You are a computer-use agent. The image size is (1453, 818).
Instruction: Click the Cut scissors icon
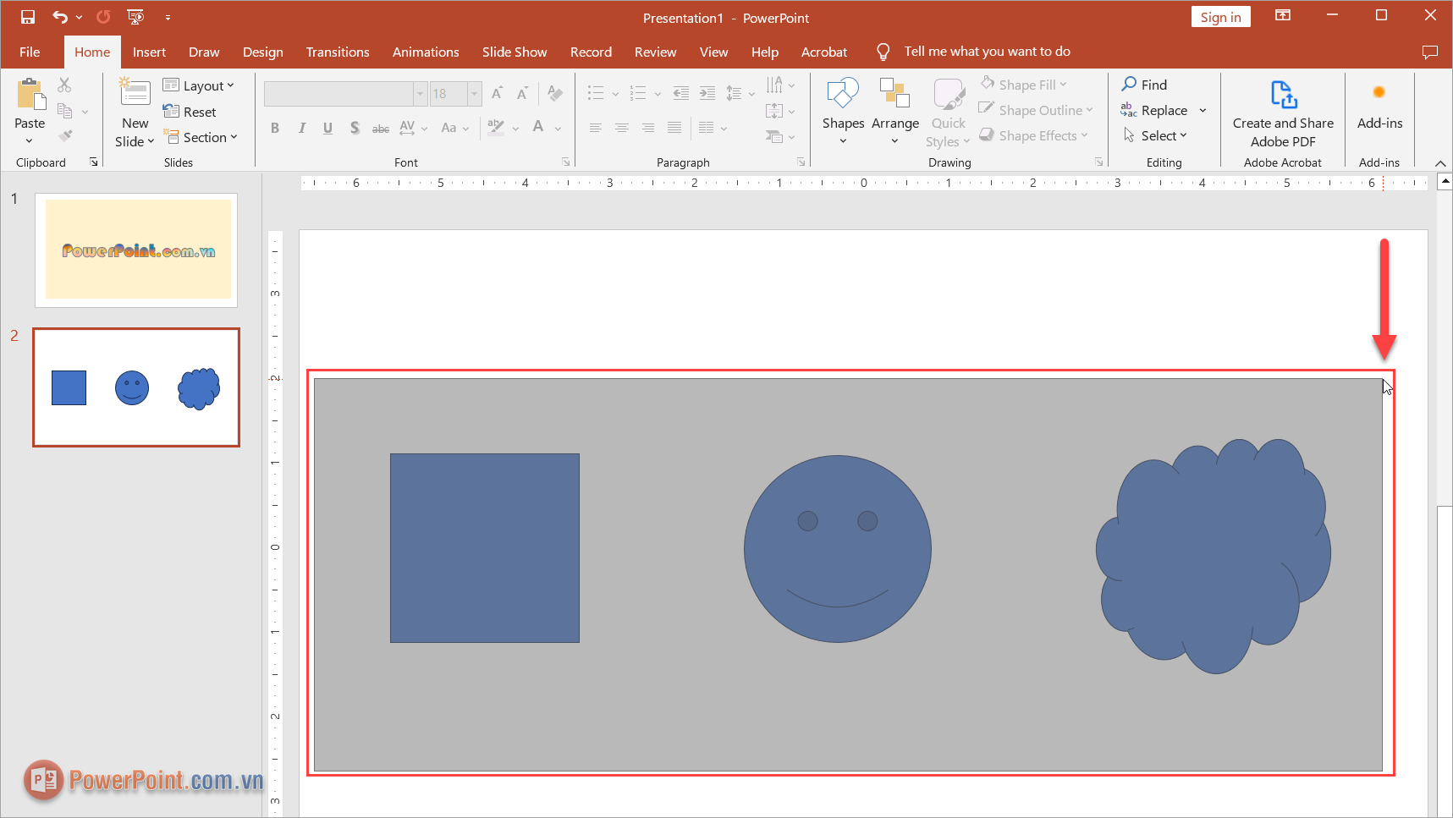[65, 85]
